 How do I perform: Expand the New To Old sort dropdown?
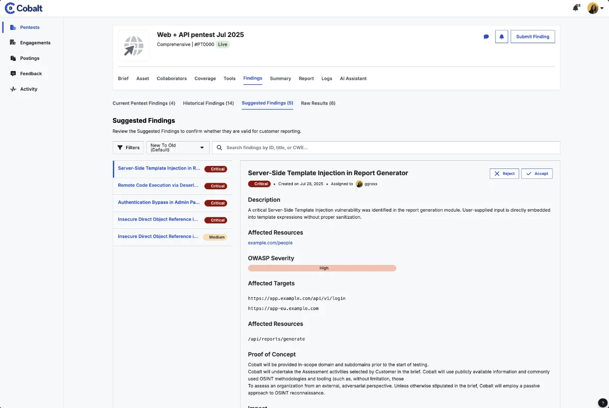tap(178, 148)
